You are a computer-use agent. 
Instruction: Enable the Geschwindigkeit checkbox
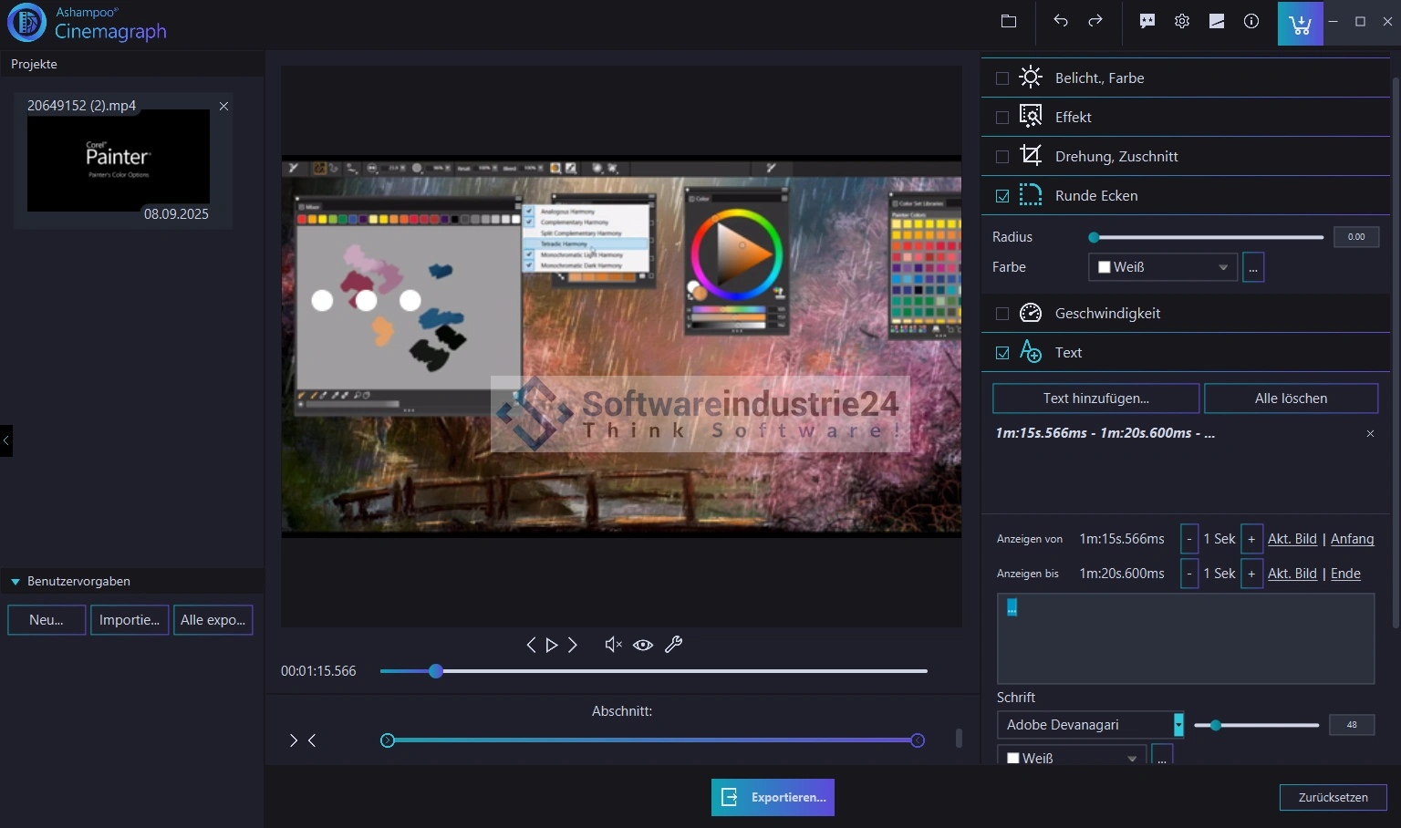(1002, 314)
